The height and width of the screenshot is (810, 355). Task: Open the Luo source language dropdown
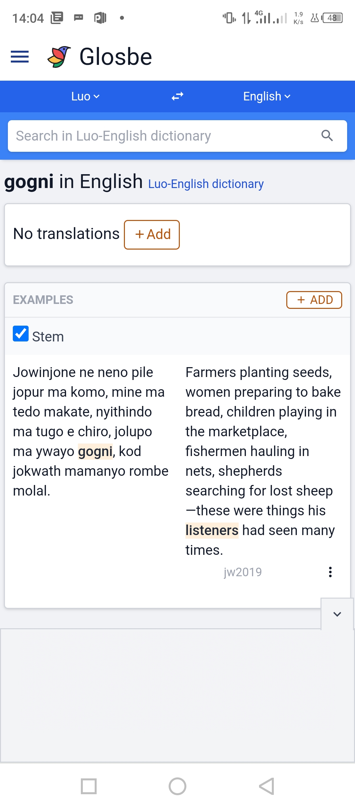pos(85,96)
